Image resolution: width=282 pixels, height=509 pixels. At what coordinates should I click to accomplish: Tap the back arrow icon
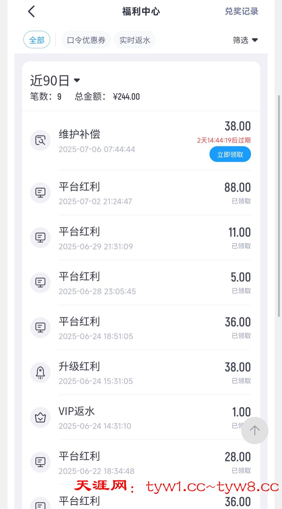click(x=31, y=12)
